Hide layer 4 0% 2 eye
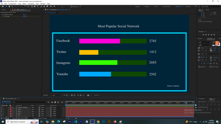Image resolution: width=221 pixels, height=124 pixels. point(1,113)
